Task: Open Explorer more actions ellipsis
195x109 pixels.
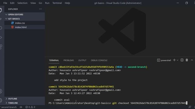Action: point(41,9)
